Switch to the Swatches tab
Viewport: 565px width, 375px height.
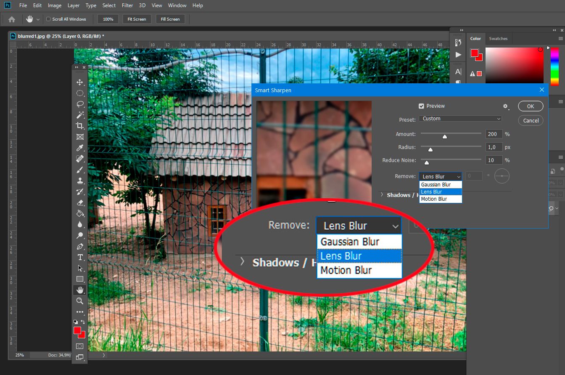click(x=498, y=38)
